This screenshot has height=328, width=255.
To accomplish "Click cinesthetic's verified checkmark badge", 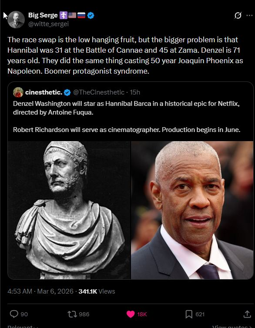I will (x=67, y=92).
